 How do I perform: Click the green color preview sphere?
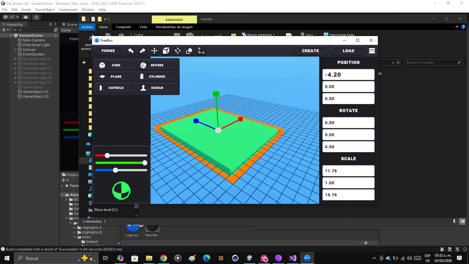(x=121, y=191)
